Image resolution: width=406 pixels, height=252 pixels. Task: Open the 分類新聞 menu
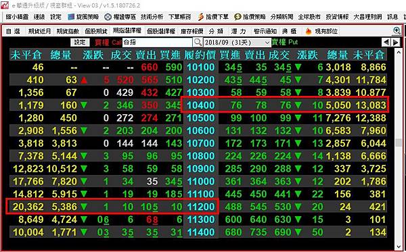281,17
